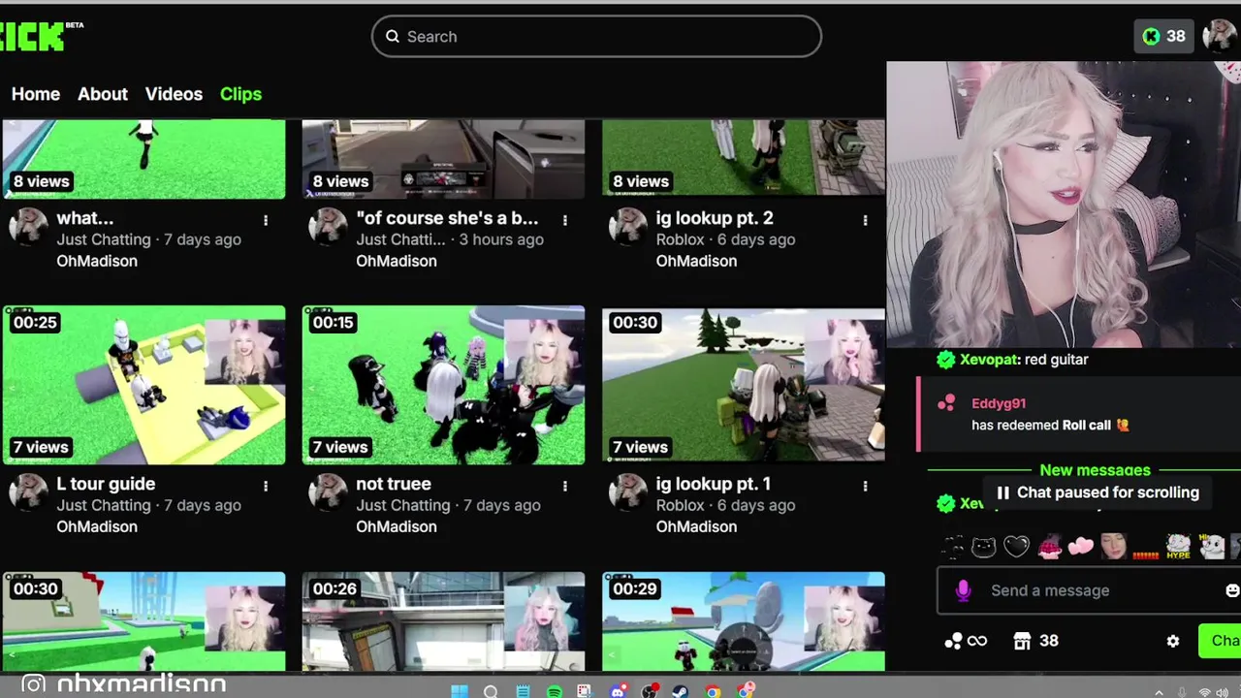Viewport: 1241px width, 698px height.
Task: Open the Windows Start menu
Action: [460, 691]
